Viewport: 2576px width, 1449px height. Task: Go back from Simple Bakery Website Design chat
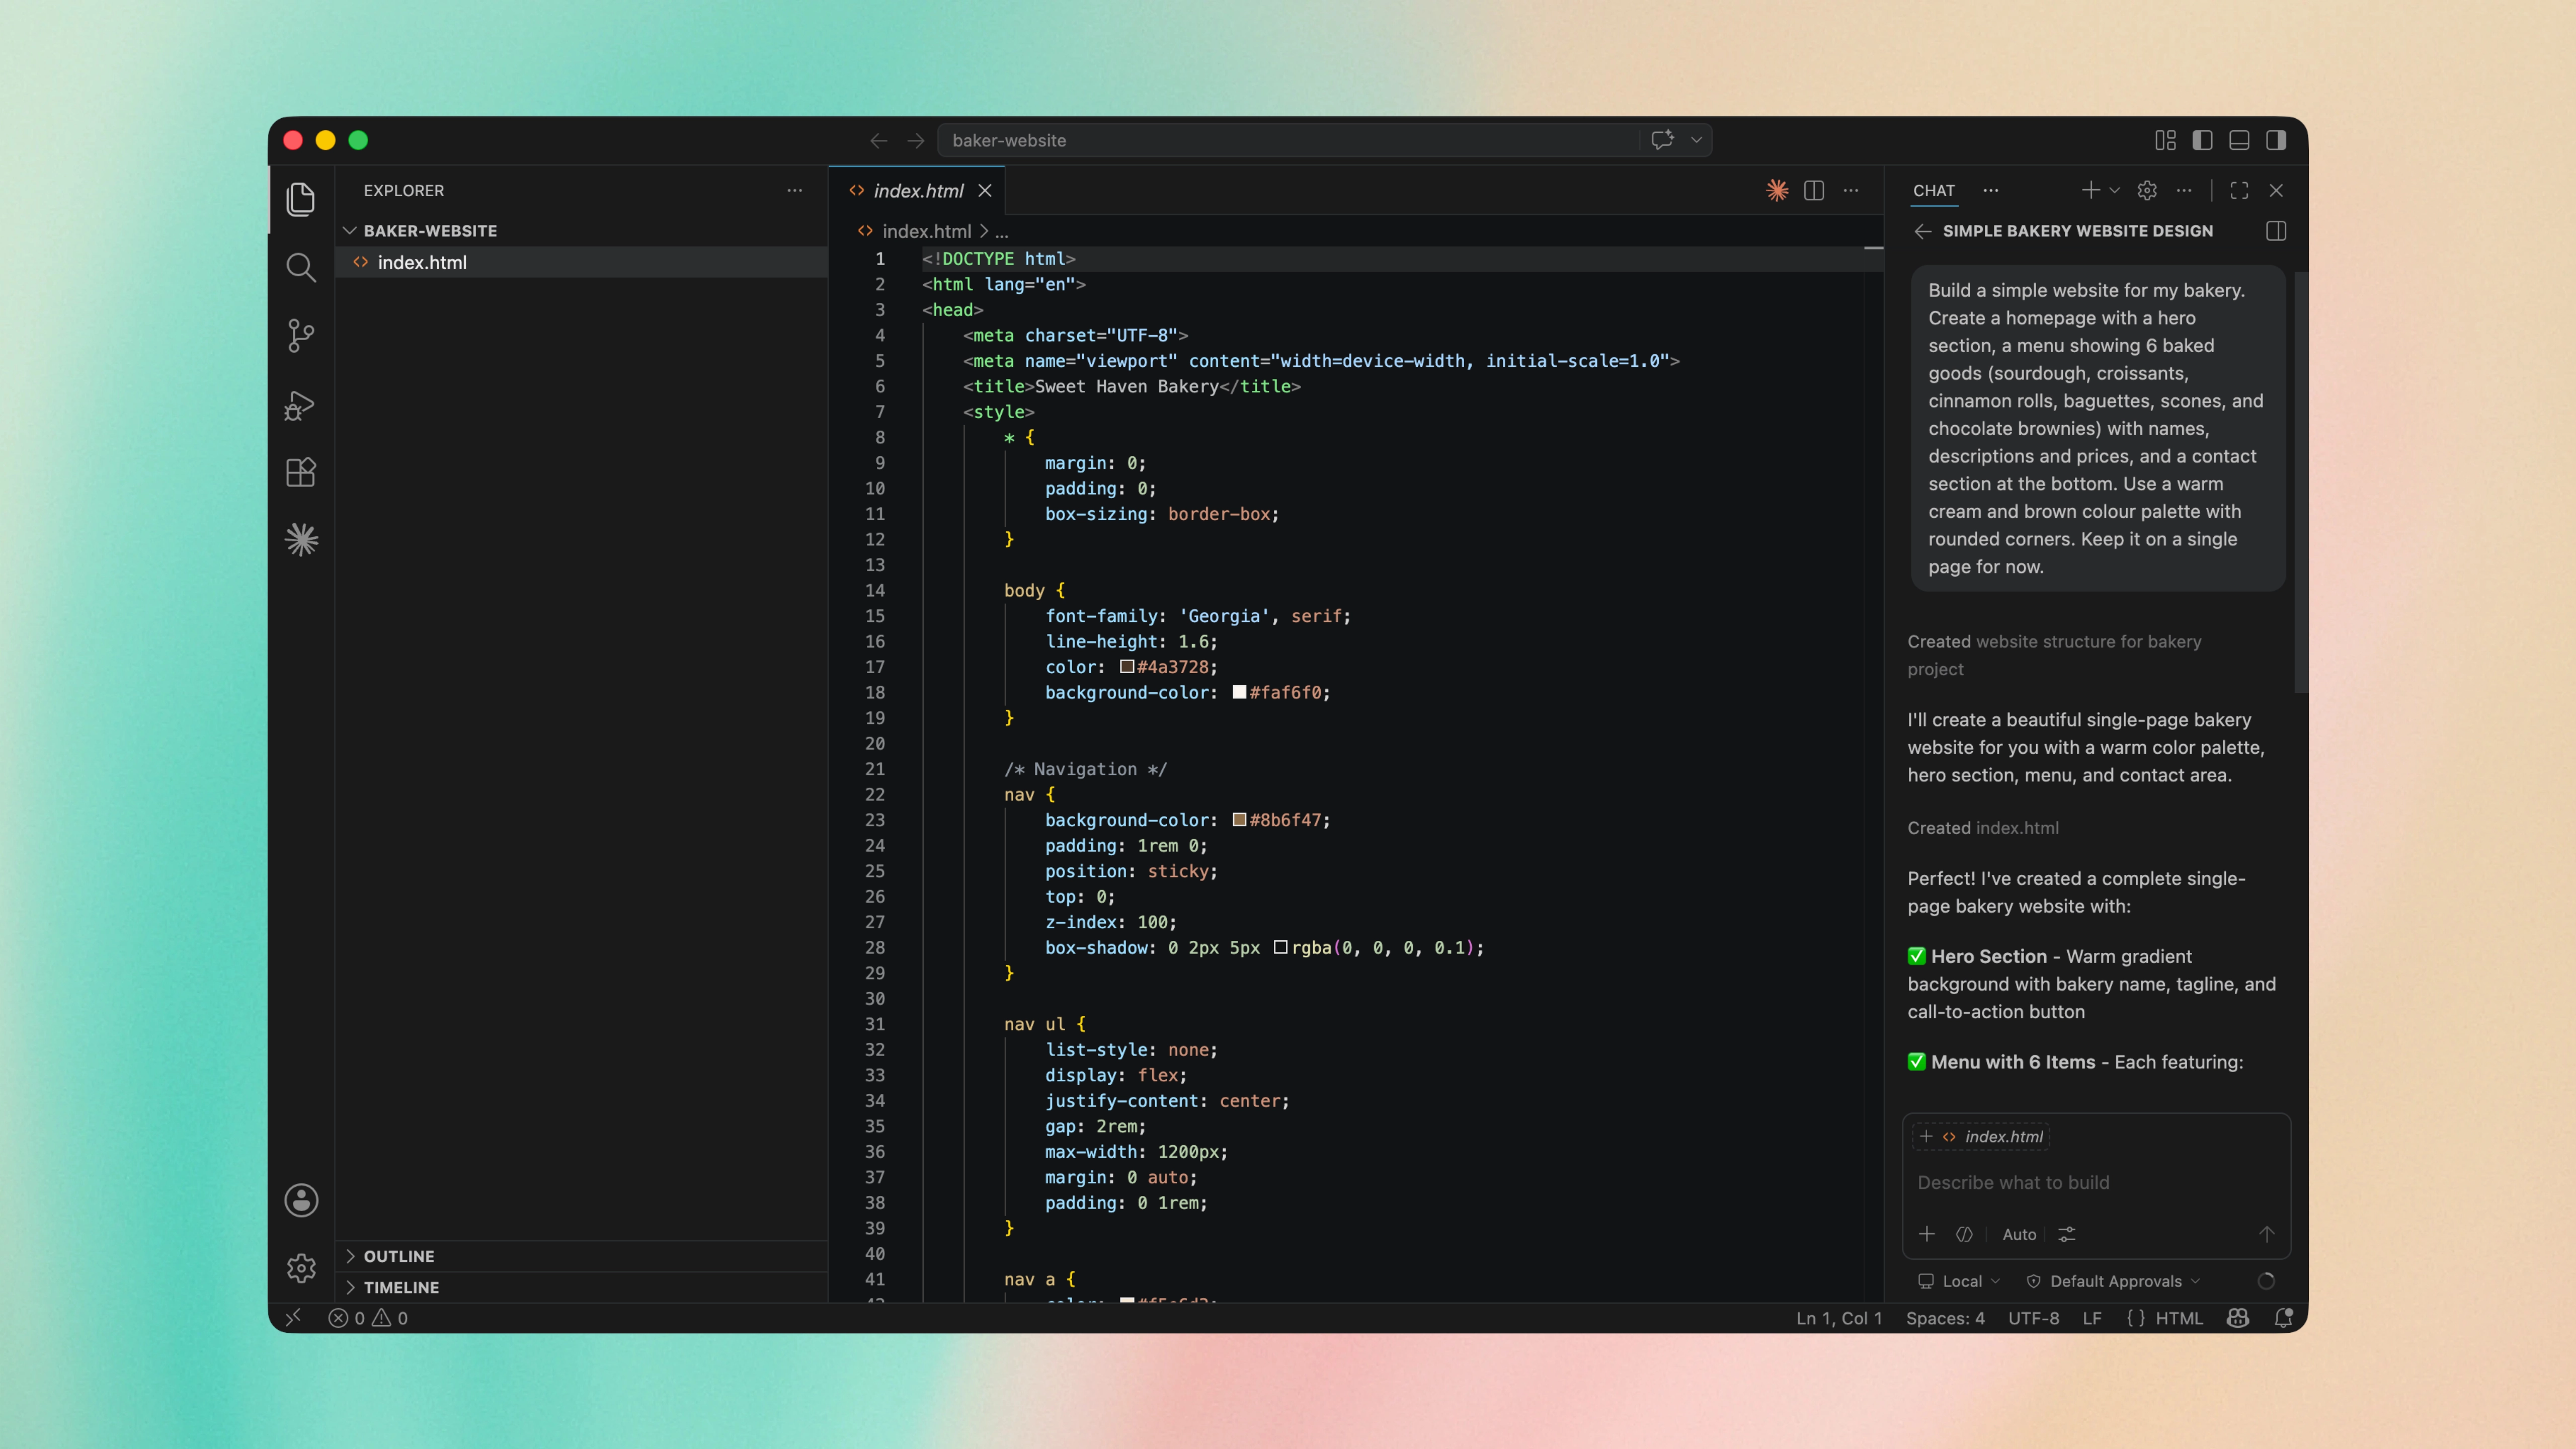tap(1922, 231)
